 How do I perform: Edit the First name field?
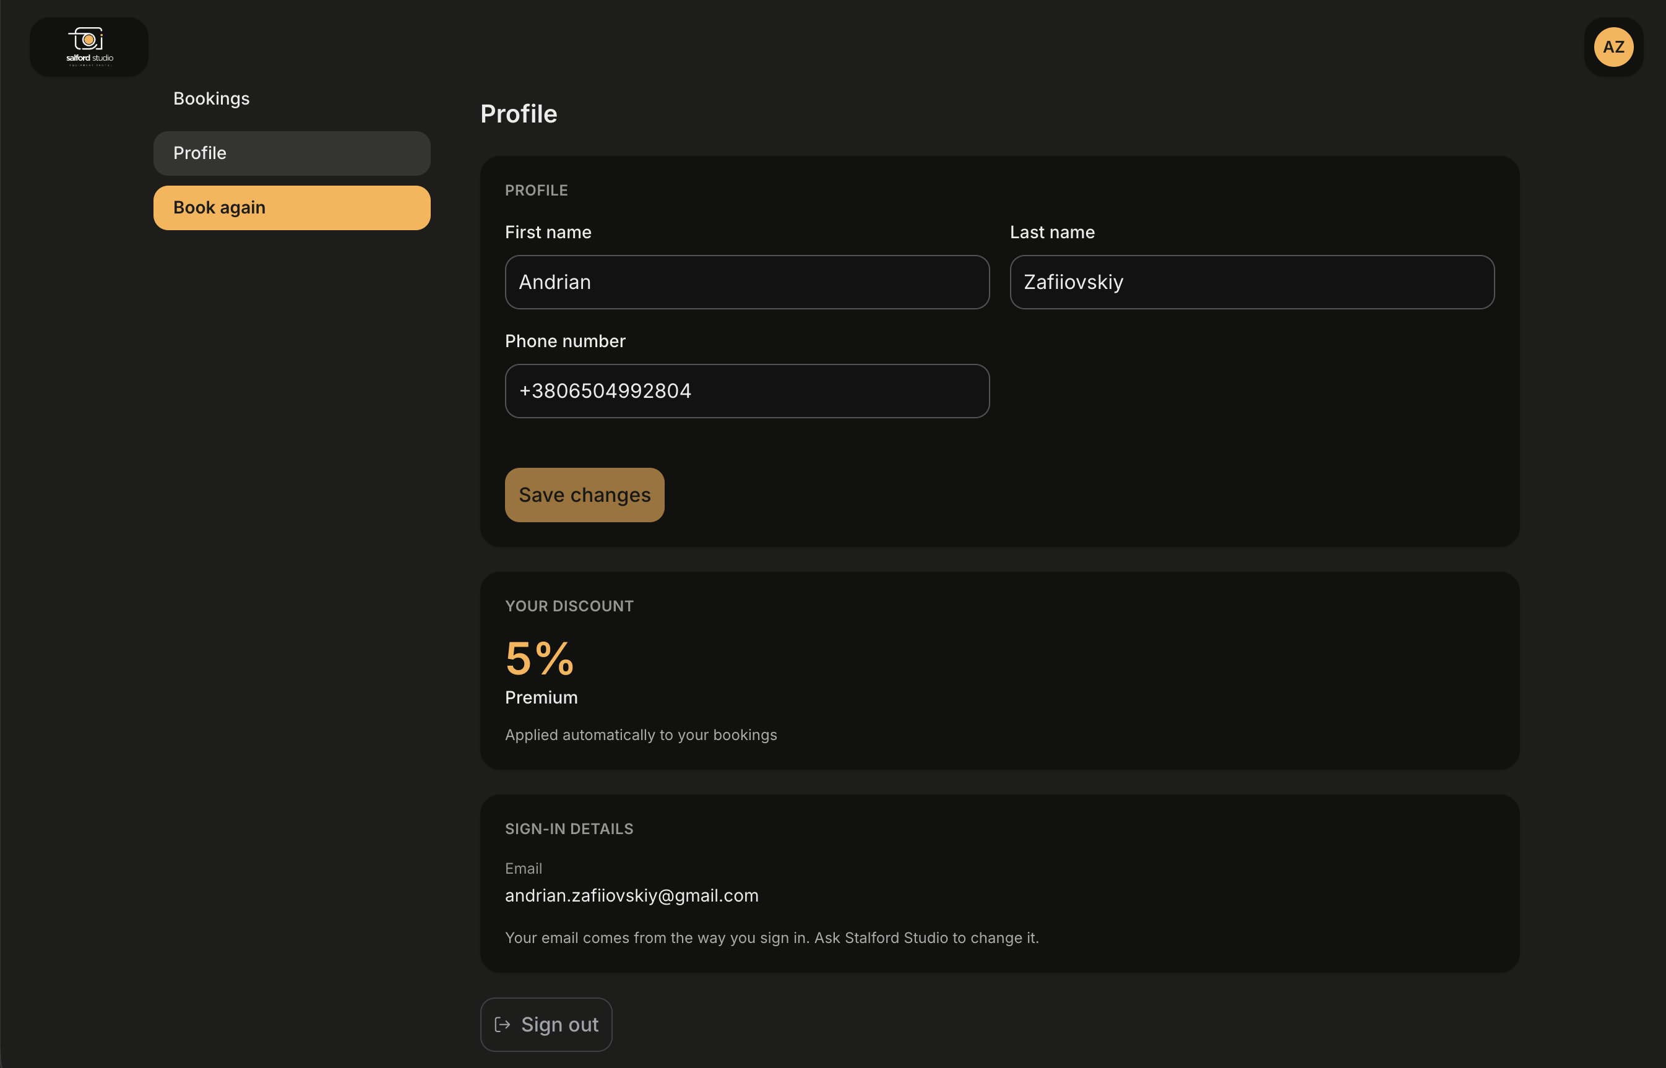[747, 282]
